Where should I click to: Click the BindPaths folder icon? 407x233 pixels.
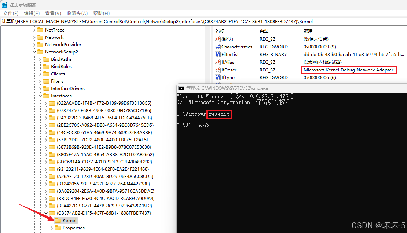(46, 59)
